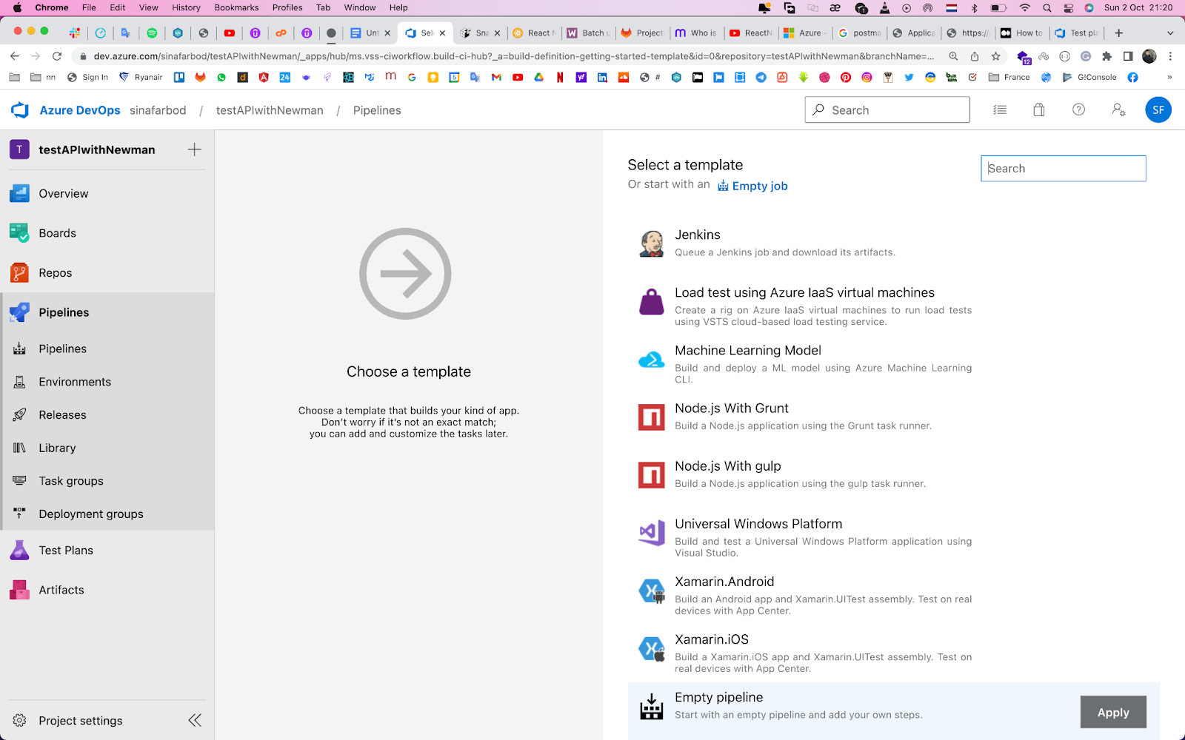Bookmark this page with the star icon
The image size is (1185, 740).
(x=996, y=56)
